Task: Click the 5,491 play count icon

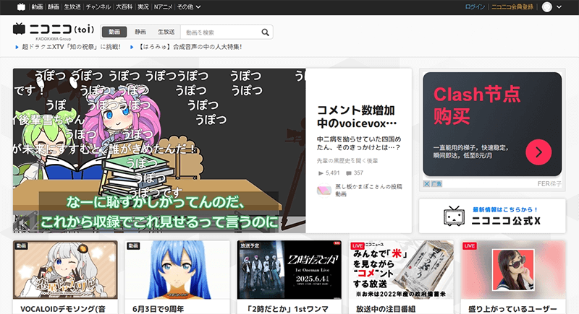Action: (x=321, y=173)
